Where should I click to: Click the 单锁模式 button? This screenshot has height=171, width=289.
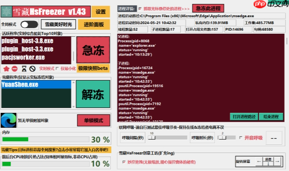coord(94,120)
